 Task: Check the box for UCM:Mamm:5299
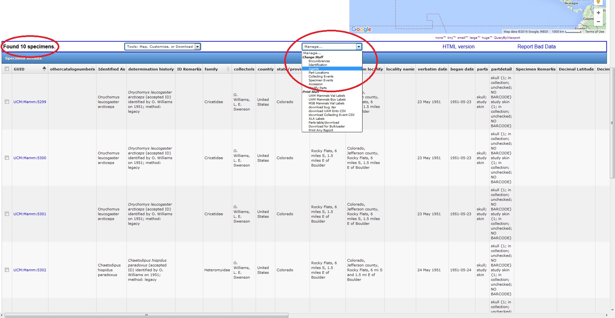(x=7, y=102)
